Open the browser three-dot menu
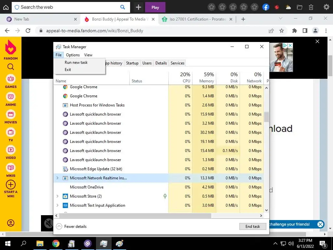The width and height of the screenshot is (333, 250). [326, 31]
